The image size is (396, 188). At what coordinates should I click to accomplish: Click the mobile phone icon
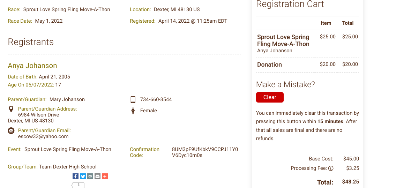pyautogui.click(x=133, y=100)
